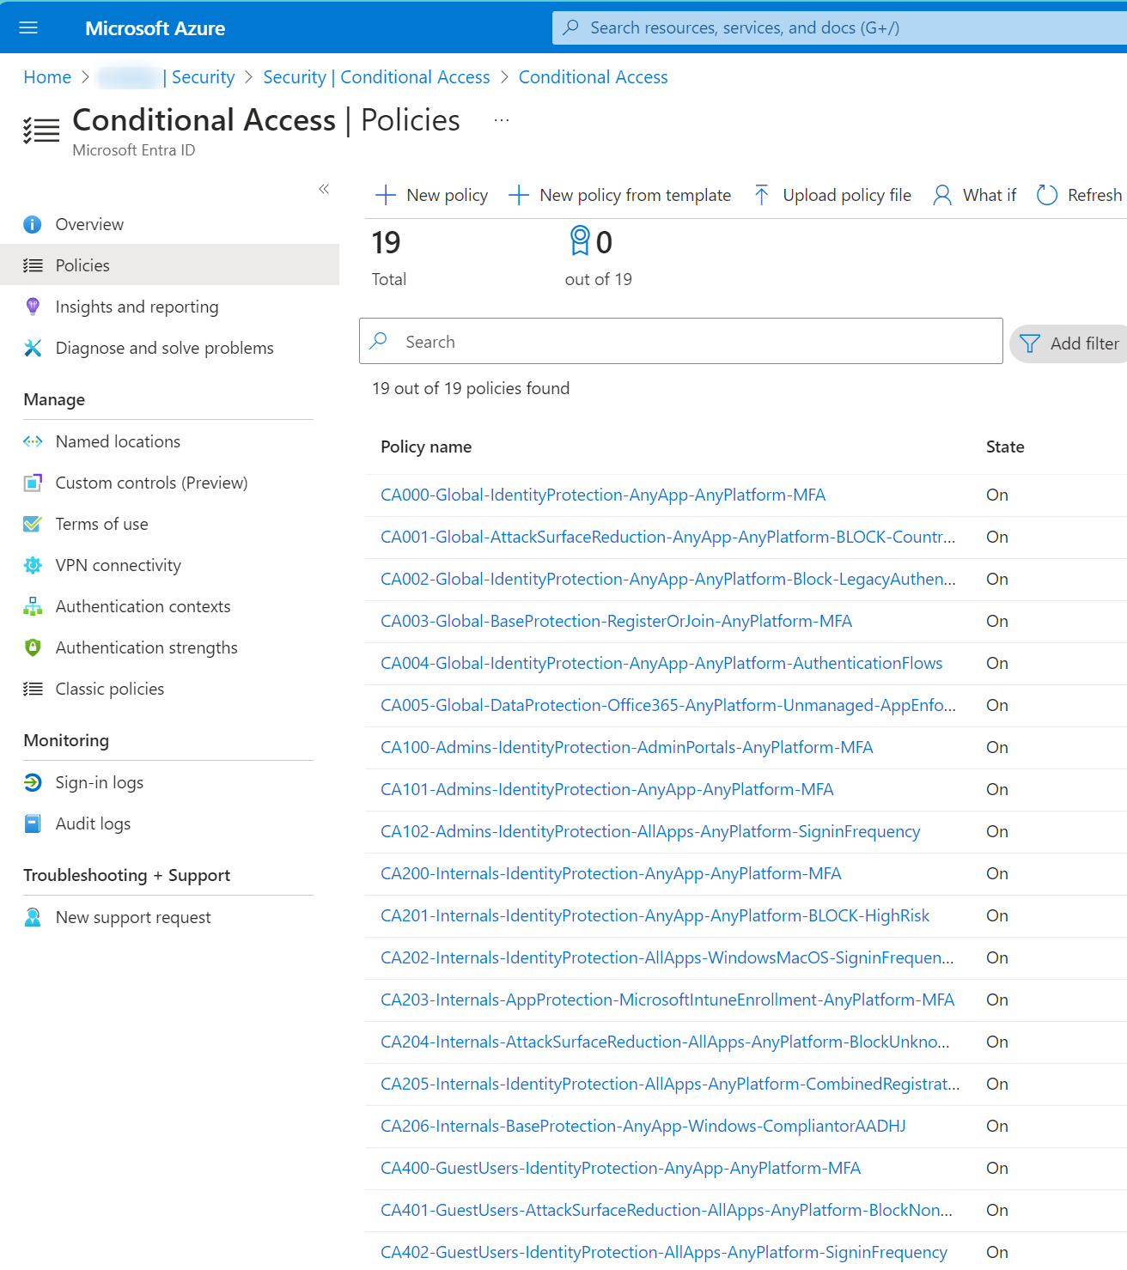
Task: Click the search magnifier icon in the top bar
Action: coord(570,27)
